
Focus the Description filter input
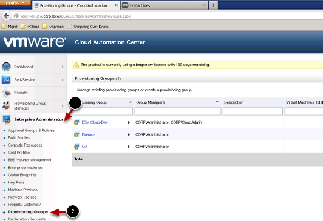[253, 111]
